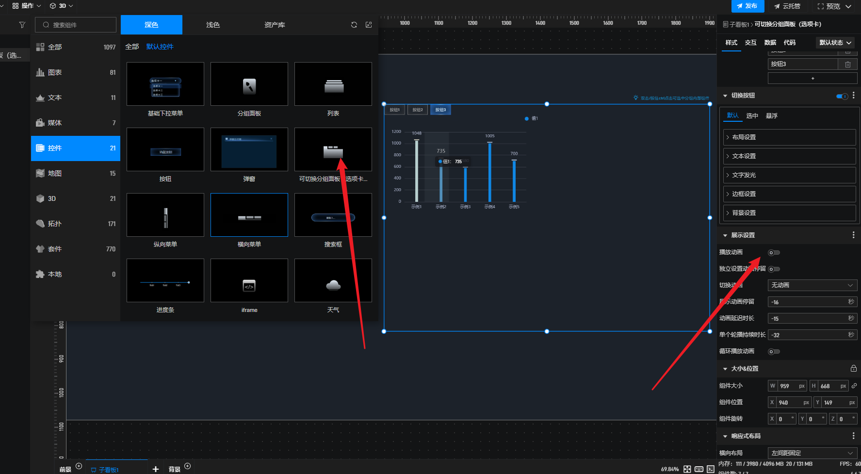Click the filter funnel icon

22,25
